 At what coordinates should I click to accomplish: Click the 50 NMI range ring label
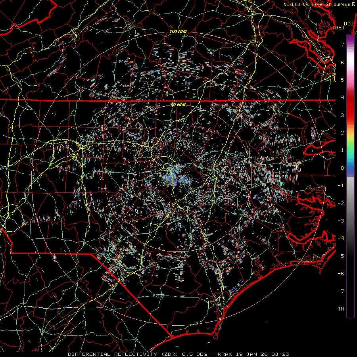[x=178, y=105]
